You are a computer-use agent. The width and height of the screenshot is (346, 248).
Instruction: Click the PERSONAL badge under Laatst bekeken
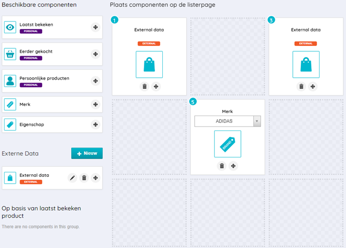[31, 31]
